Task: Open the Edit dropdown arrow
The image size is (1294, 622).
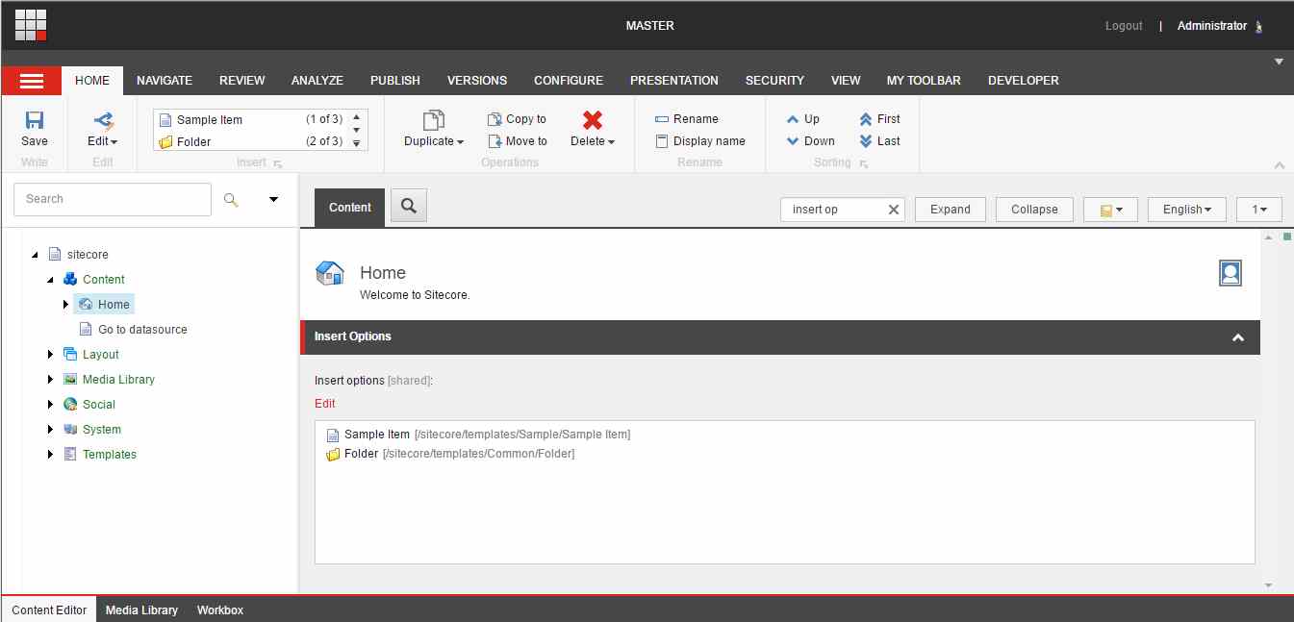Action: [x=114, y=142]
